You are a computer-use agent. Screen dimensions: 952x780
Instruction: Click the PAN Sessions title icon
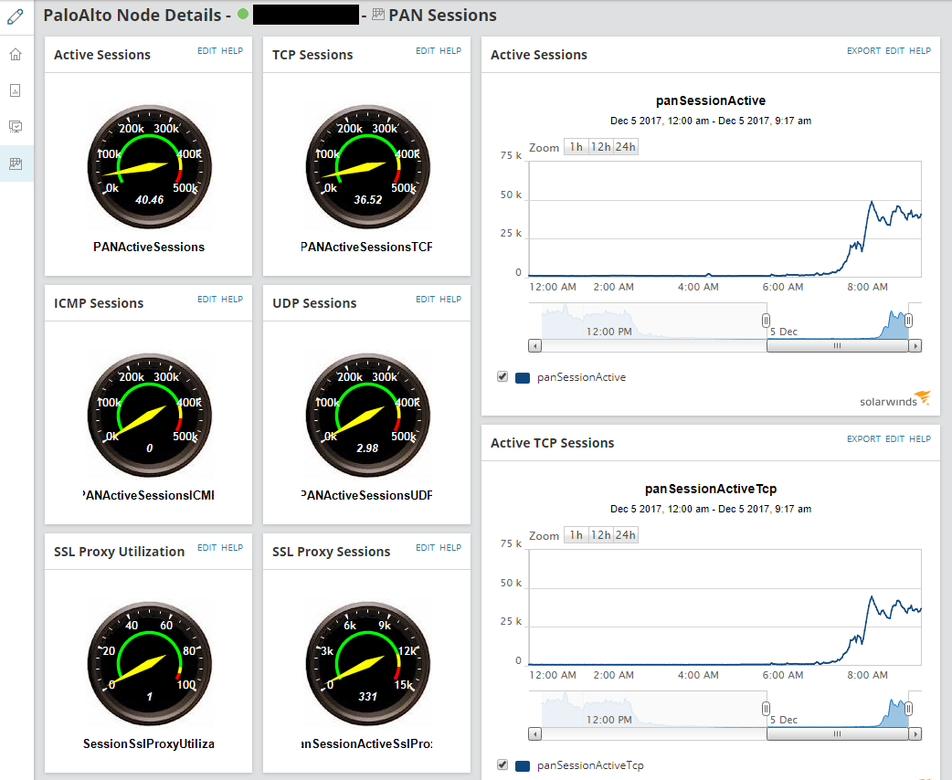point(378,15)
